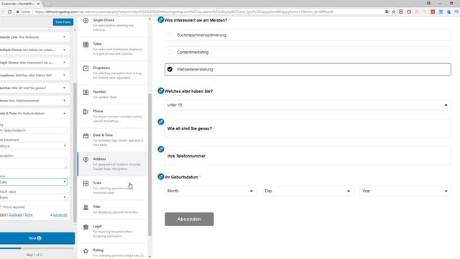Edit the 'Welches alter haben Sie' field
The image size is (460, 259).
point(161,91)
